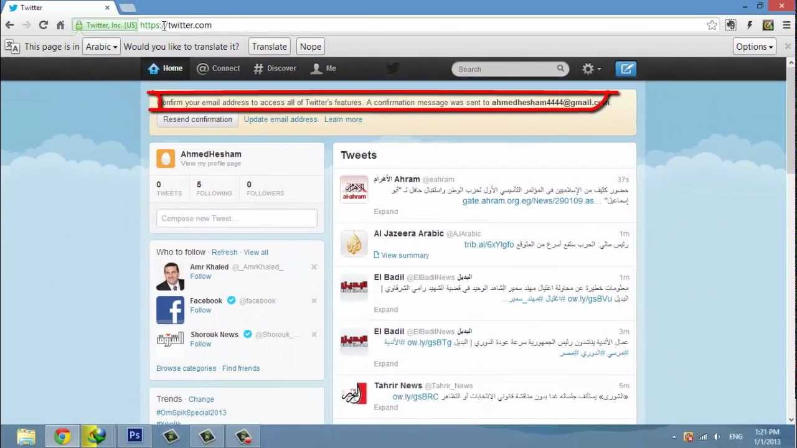The width and height of the screenshot is (797, 448).
Task: Dismiss Shorouk News suggestion
Action: (x=314, y=334)
